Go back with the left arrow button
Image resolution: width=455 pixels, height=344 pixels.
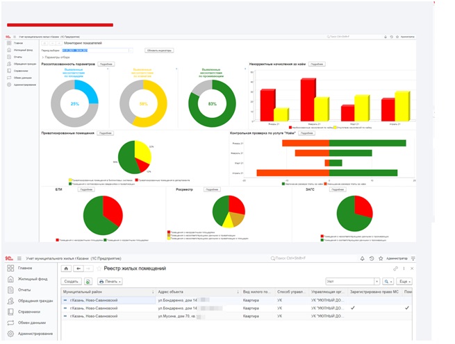click(78, 268)
